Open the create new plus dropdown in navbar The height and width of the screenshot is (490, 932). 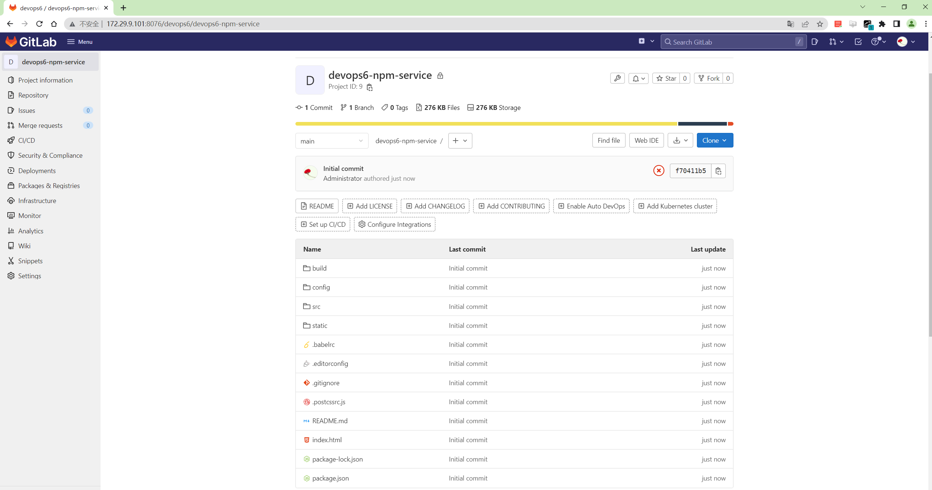(x=646, y=41)
